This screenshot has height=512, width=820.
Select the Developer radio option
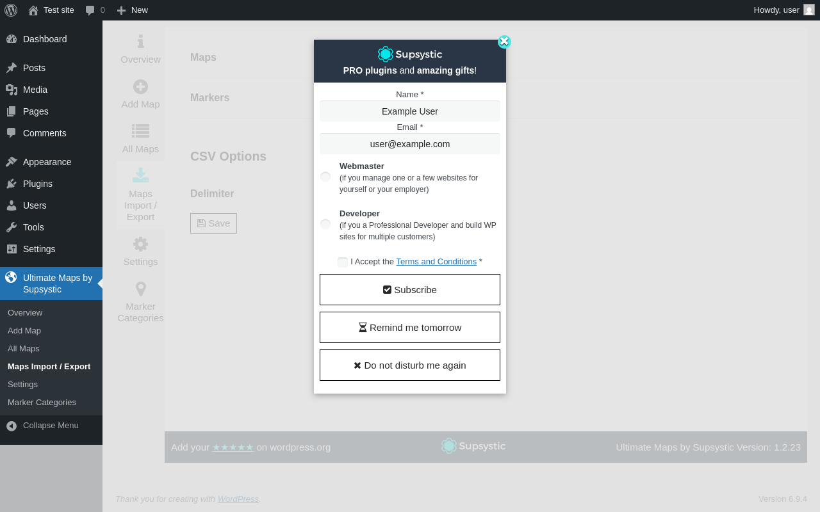[x=325, y=224]
